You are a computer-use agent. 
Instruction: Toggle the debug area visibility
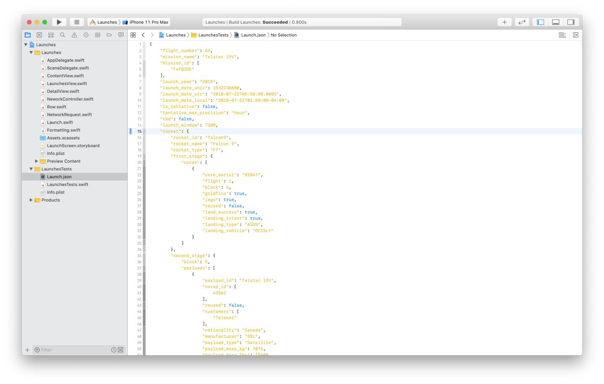pos(555,22)
